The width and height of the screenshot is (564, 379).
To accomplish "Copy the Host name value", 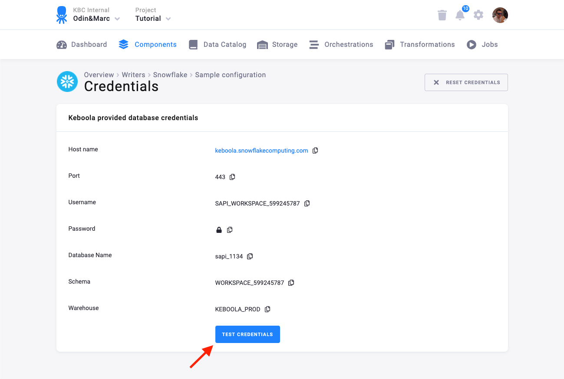I will (x=315, y=150).
